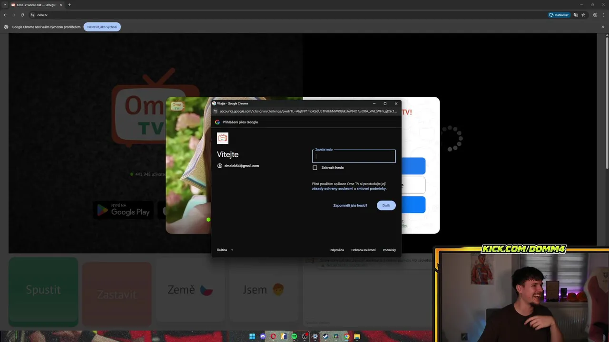Open the Chrome three-dot menu
This screenshot has height=342, width=609.
[x=603, y=15]
